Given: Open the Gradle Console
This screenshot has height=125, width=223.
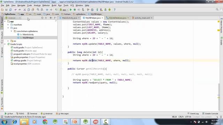Looking at the screenshot, I should (x=210, y=114).
